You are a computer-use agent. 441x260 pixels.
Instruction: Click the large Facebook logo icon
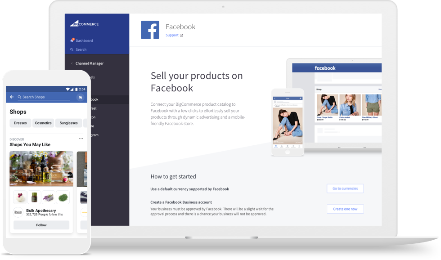pos(150,30)
